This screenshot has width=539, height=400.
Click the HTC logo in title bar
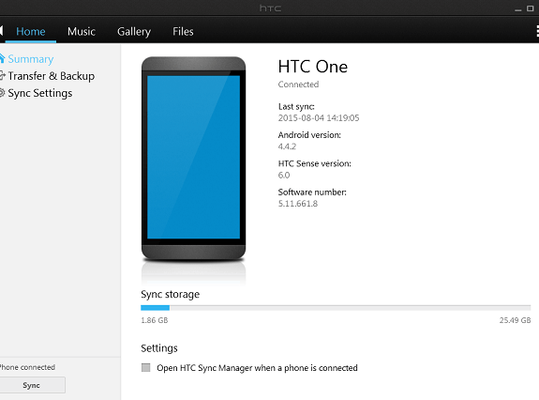(270, 8)
